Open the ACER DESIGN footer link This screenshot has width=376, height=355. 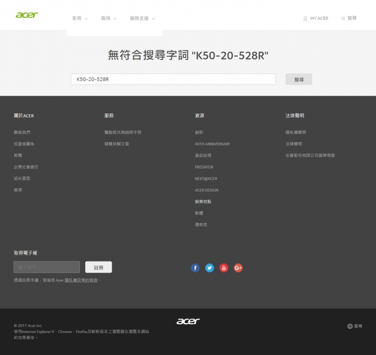tap(206, 190)
